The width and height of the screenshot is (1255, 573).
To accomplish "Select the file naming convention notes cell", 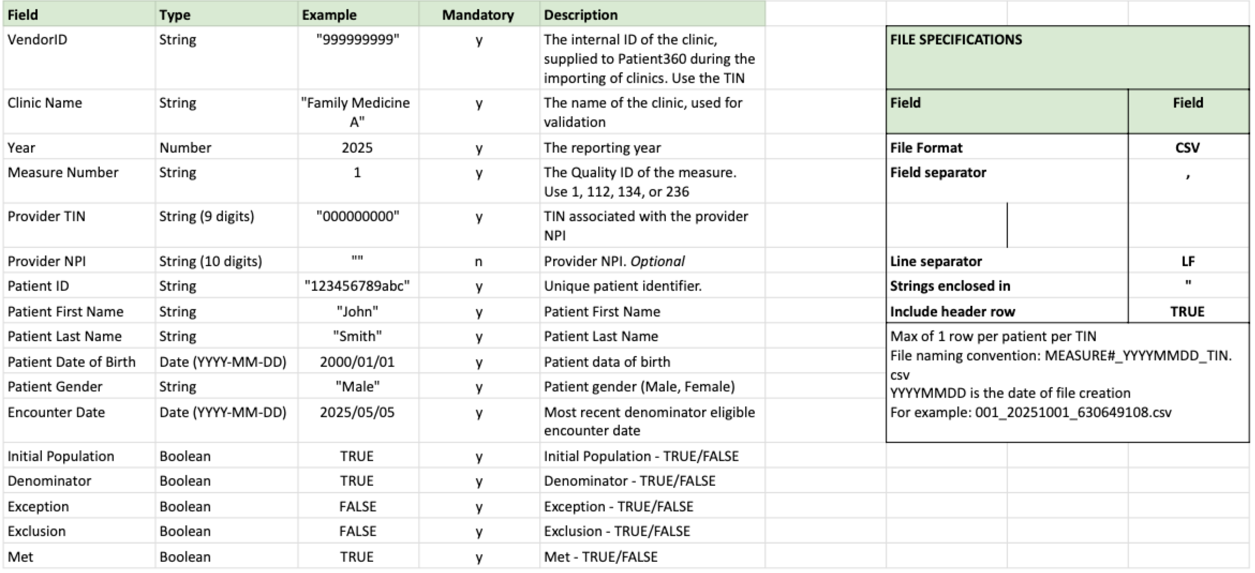I will [1067, 382].
